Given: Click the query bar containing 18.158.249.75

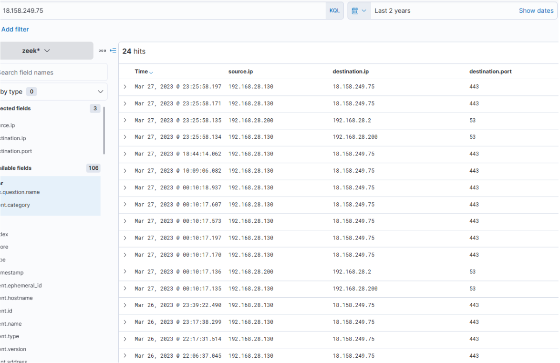Looking at the screenshot, I should point(162,10).
